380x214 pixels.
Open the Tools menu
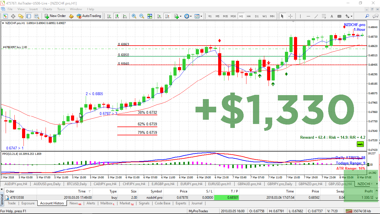pyautogui.click(x=61, y=9)
